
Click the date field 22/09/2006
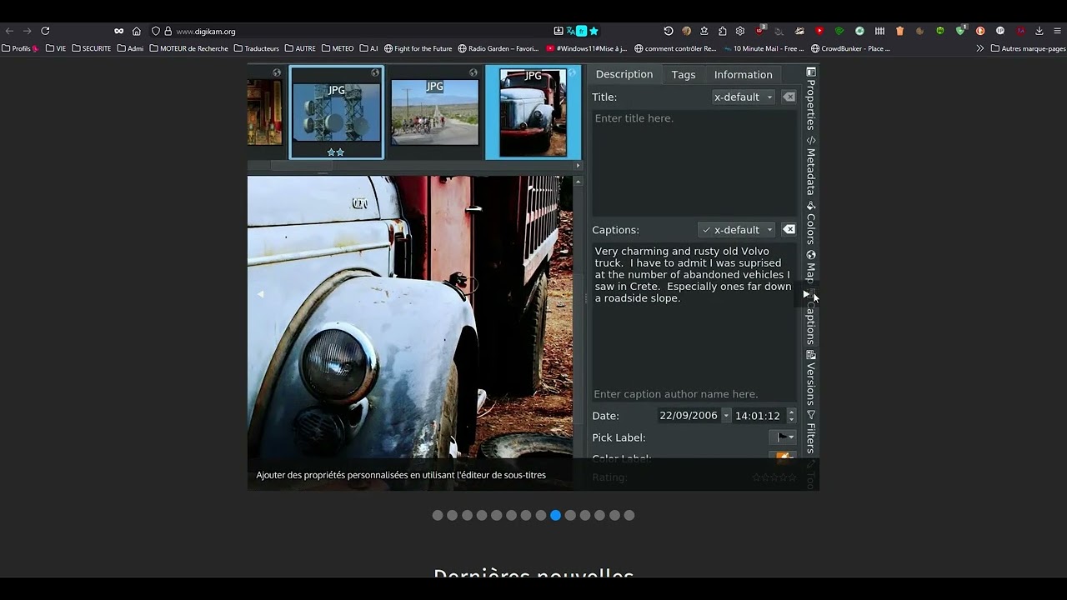coord(689,415)
